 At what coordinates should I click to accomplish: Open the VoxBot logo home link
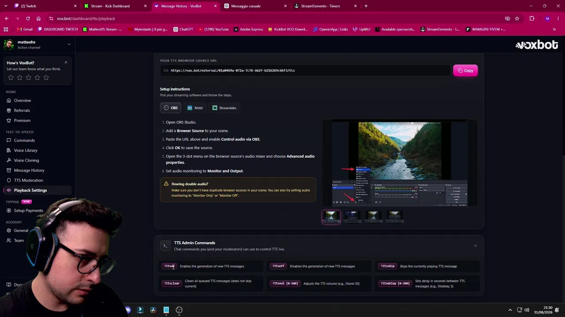[537, 45]
